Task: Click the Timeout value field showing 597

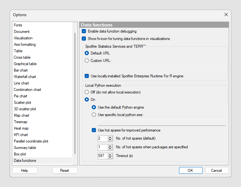Action: point(103,156)
